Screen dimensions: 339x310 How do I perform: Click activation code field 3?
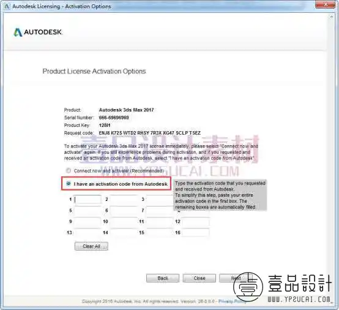(160, 199)
